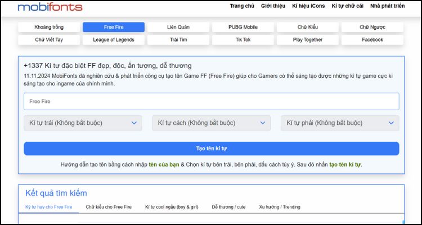Select League of Legends category
The height and width of the screenshot is (225, 422).
(114, 40)
